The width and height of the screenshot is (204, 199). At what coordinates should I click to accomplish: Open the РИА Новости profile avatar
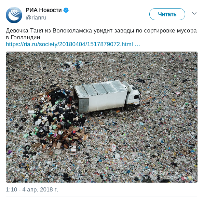(14, 15)
